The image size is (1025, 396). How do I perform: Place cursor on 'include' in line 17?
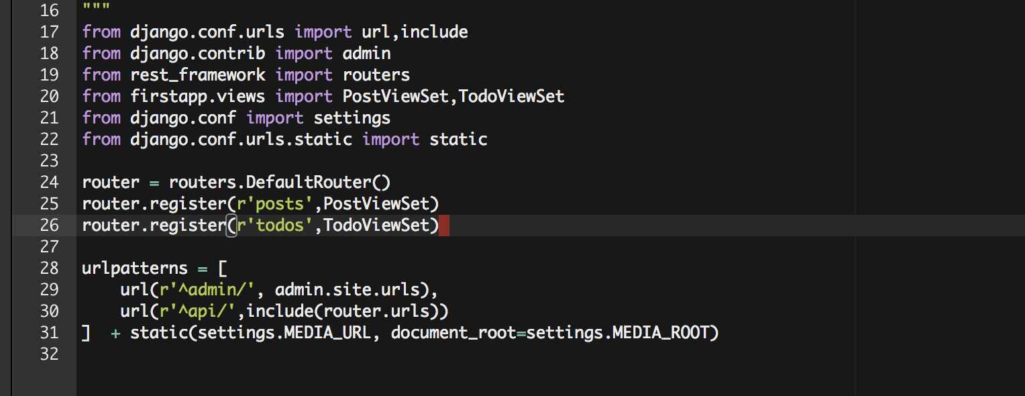pyautogui.click(x=434, y=32)
